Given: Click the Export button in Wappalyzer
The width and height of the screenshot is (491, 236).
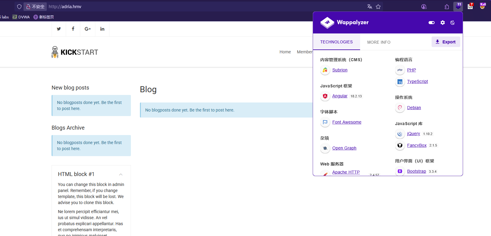Looking at the screenshot, I should [x=445, y=42].
